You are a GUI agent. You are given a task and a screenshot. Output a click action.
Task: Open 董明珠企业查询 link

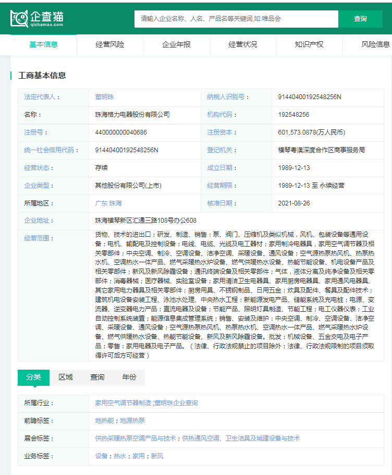click(x=176, y=403)
